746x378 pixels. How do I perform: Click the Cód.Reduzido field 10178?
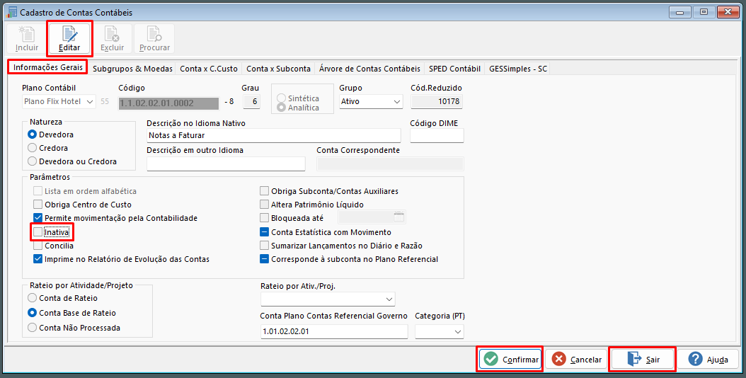click(x=437, y=101)
